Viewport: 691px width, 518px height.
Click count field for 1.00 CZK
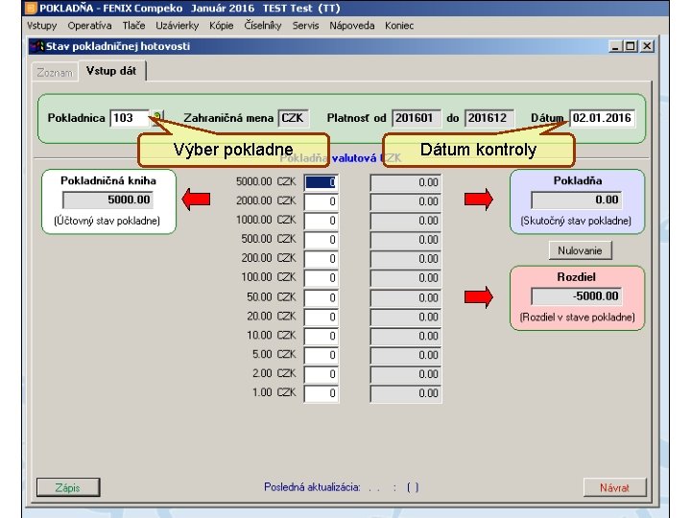click(x=322, y=393)
